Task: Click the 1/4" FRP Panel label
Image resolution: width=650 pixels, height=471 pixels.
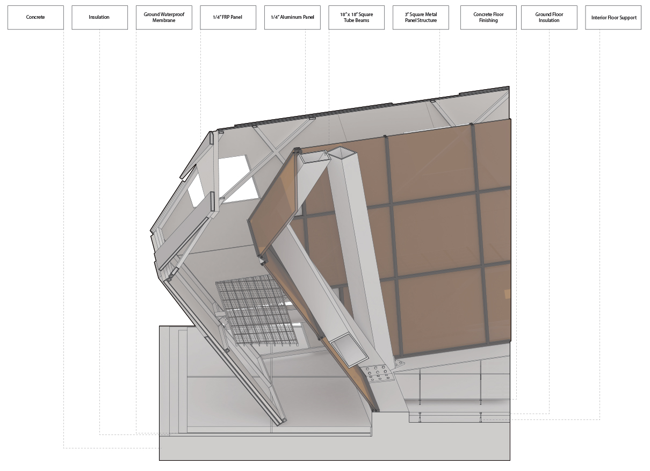Action: 228,17
